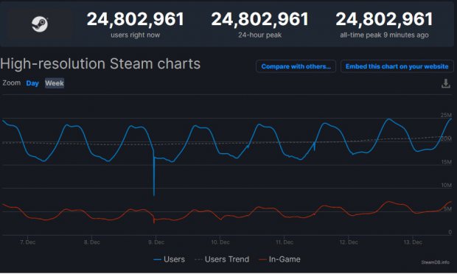
Task: Click the 7. Dec axis marker
Action: [x=28, y=242]
